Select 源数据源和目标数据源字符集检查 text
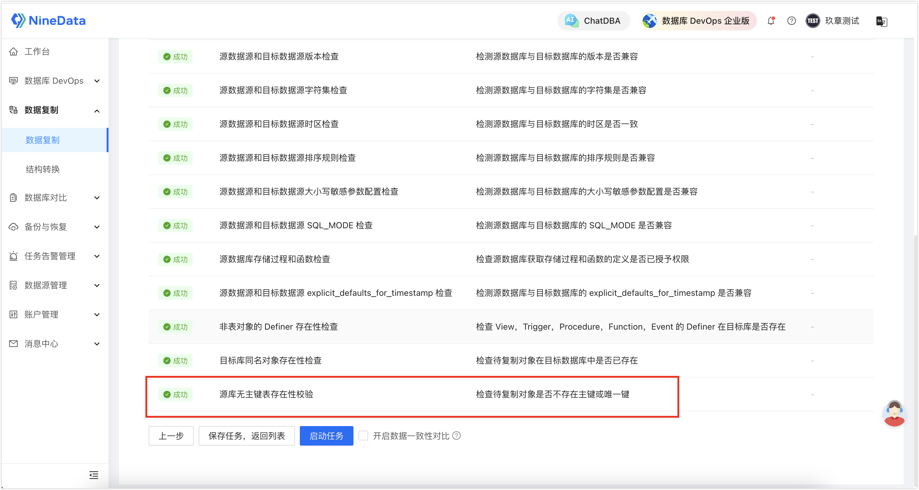Screen dimensions: 919x490 coord(283,90)
